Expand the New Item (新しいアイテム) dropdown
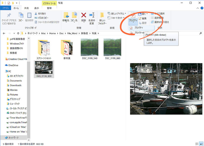The width and height of the screenshot is (204, 146). (x=118, y=13)
